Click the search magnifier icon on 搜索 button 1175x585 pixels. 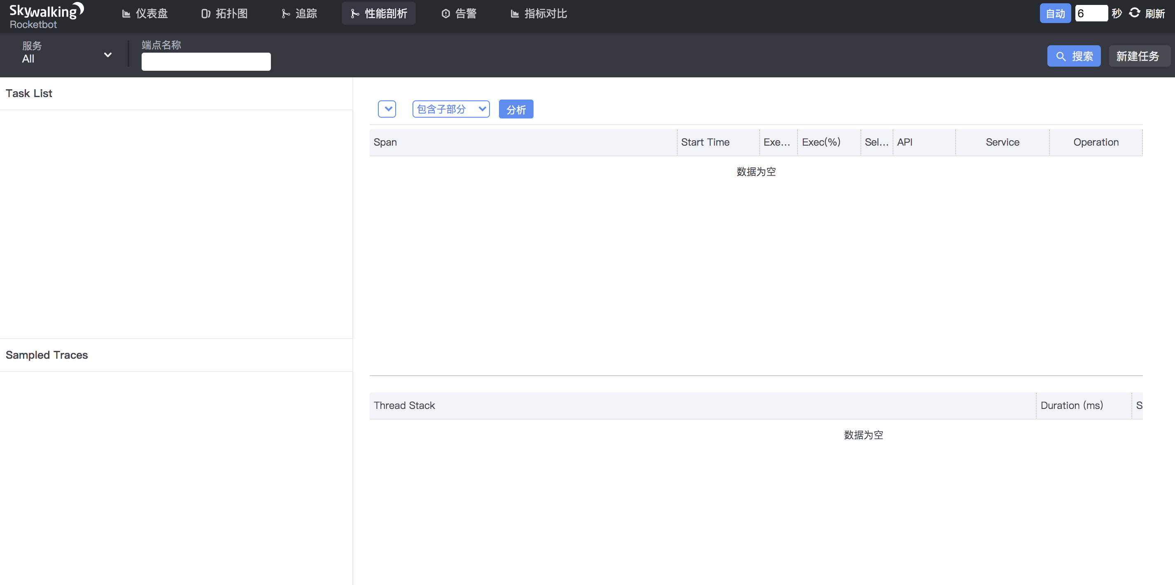1061,56
